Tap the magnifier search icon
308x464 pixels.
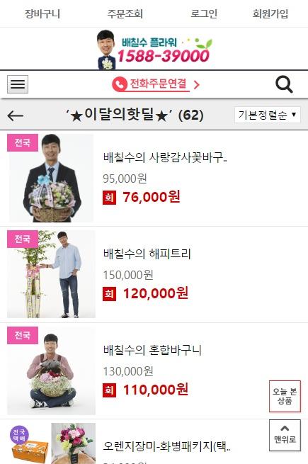284,84
